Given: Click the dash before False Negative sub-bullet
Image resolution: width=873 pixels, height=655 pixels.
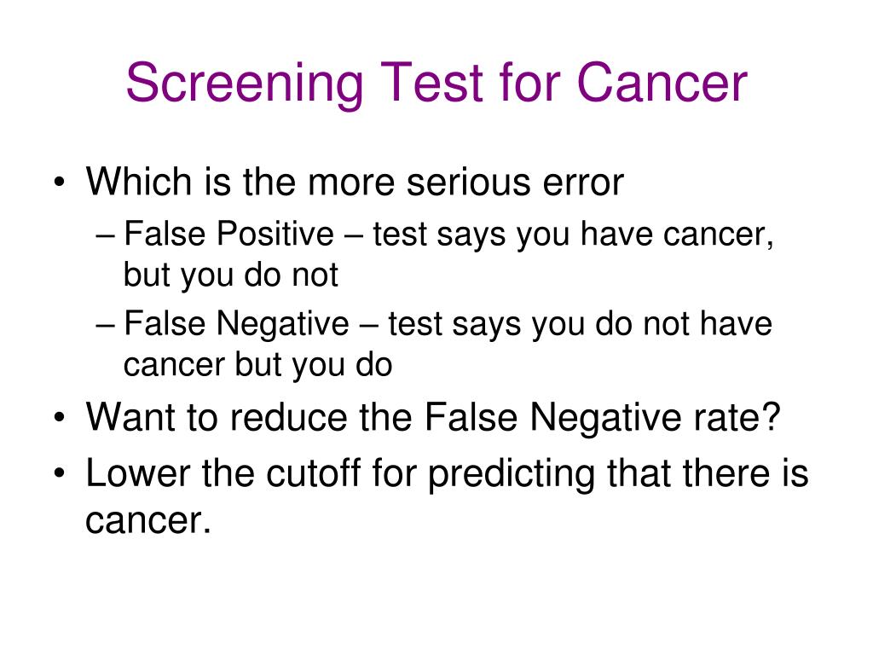Looking at the screenshot, I should [x=105, y=326].
